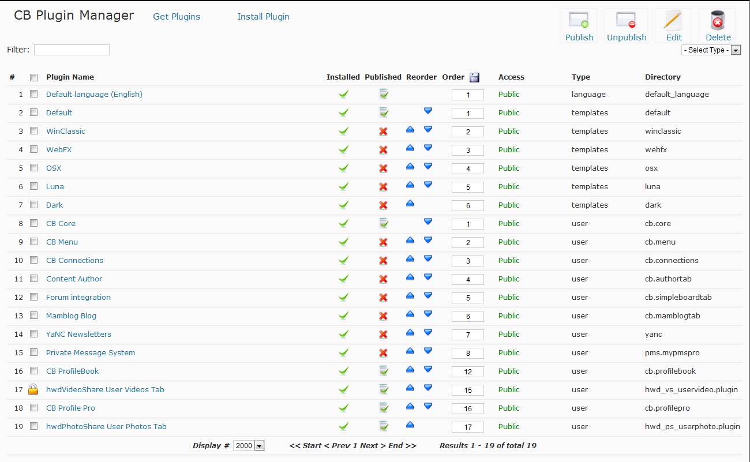Move Private Message System down
The width and height of the screenshot is (750, 462).
[x=428, y=351]
